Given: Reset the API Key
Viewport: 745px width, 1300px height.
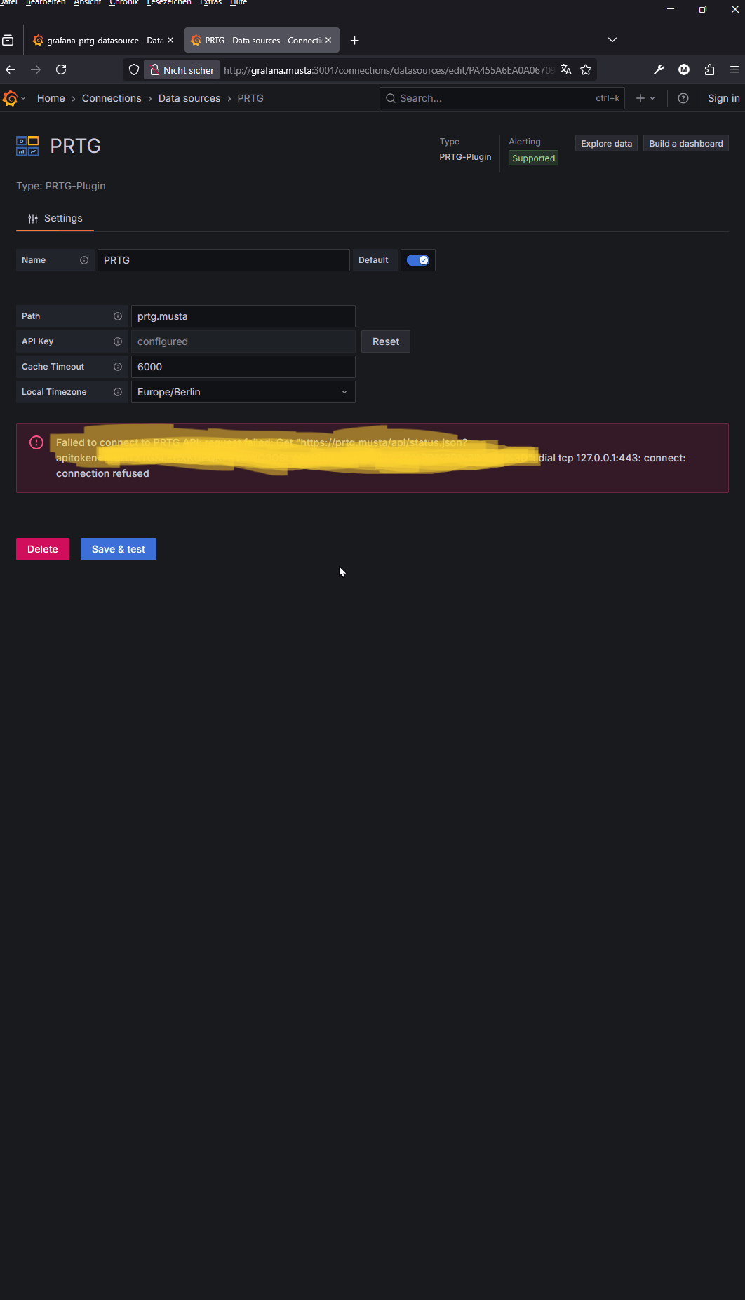Looking at the screenshot, I should (x=386, y=341).
